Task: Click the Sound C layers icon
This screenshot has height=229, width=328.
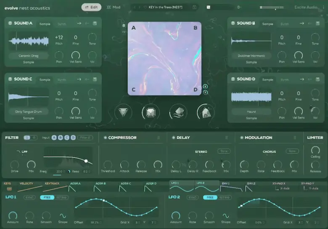Action: pos(10,79)
